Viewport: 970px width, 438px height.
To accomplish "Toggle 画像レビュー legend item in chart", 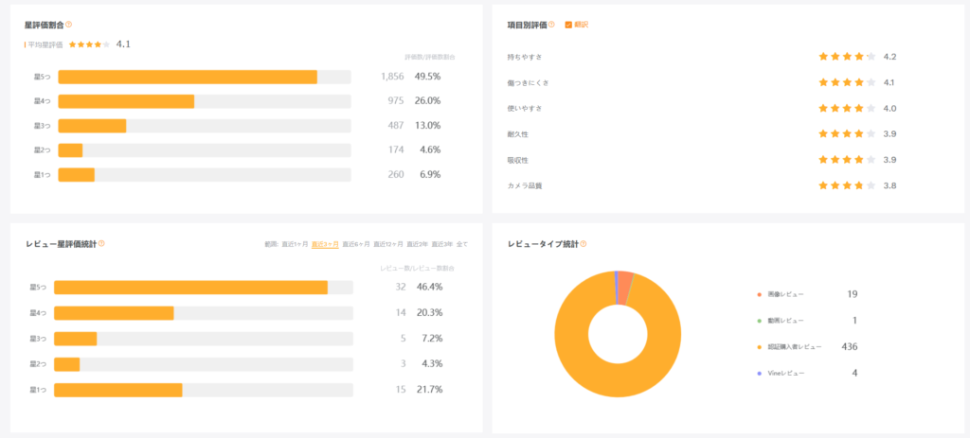I will click(788, 295).
